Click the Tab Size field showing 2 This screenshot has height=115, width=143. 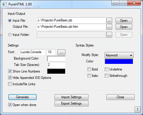coord(56,65)
